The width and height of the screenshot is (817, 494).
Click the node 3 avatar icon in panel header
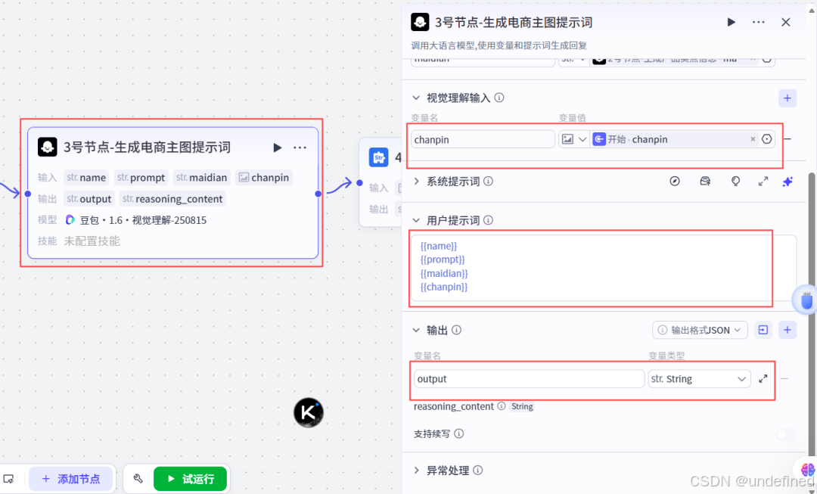(x=420, y=23)
